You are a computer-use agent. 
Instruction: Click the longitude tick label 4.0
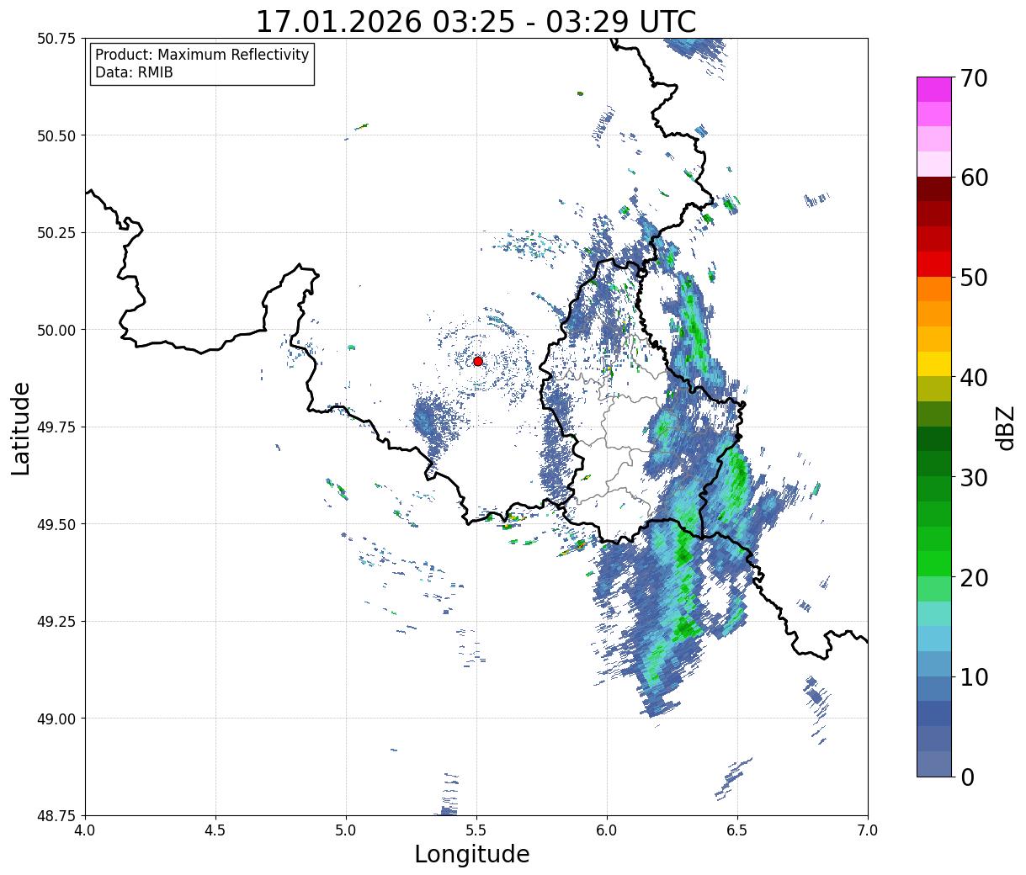click(x=85, y=830)
